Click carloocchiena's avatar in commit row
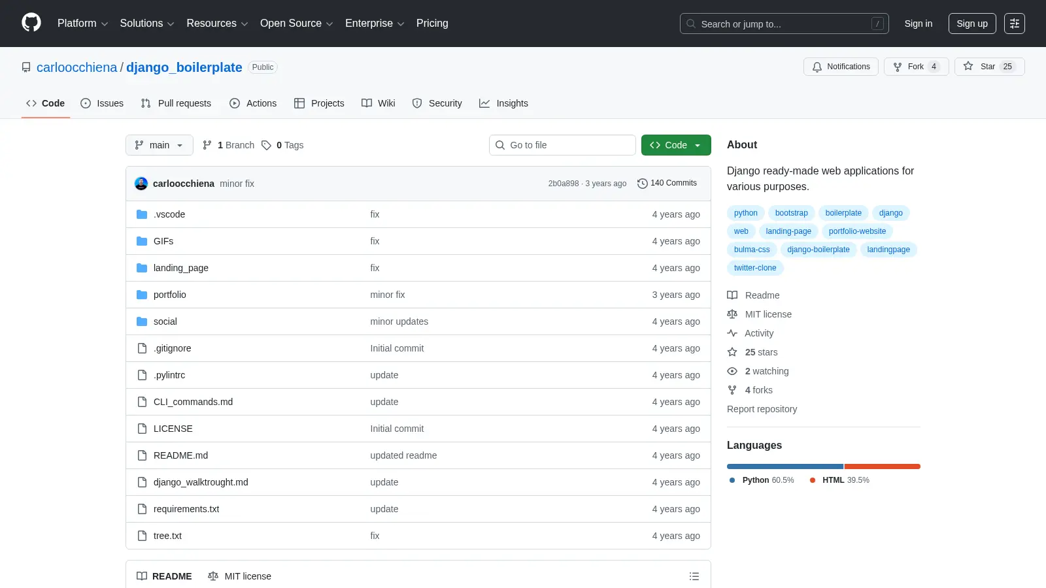The width and height of the screenshot is (1046, 588). [x=141, y=184]
